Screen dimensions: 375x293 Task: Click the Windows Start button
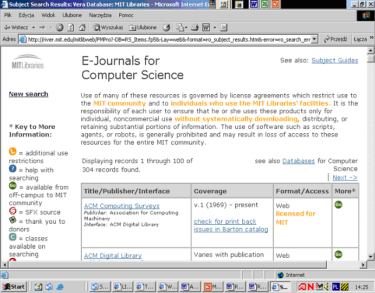[x=14, y=287]
